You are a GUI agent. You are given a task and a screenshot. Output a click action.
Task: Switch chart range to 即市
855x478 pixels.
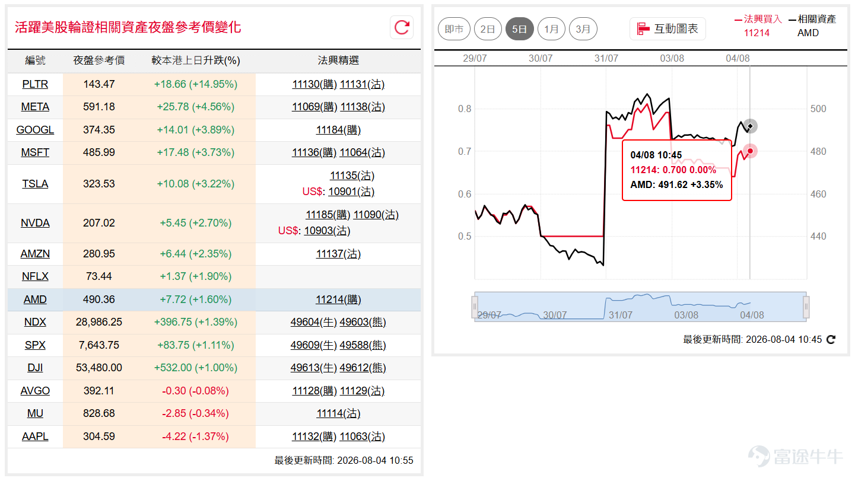tap(454, 29)
